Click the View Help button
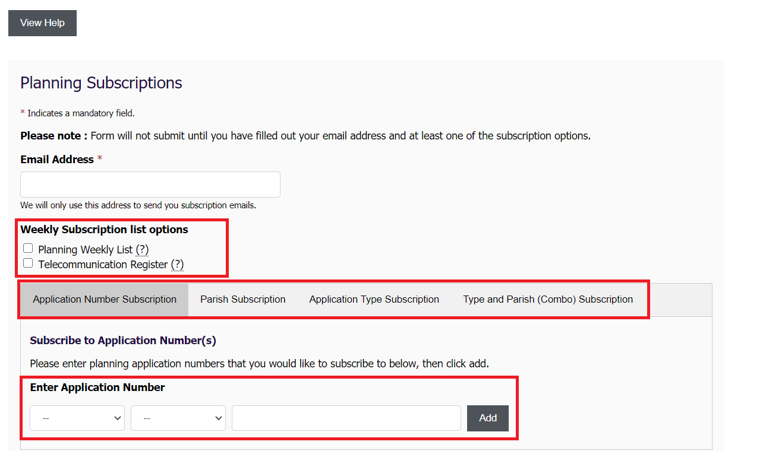The height and width of the screenshot is (451, 766). point(42,23)
